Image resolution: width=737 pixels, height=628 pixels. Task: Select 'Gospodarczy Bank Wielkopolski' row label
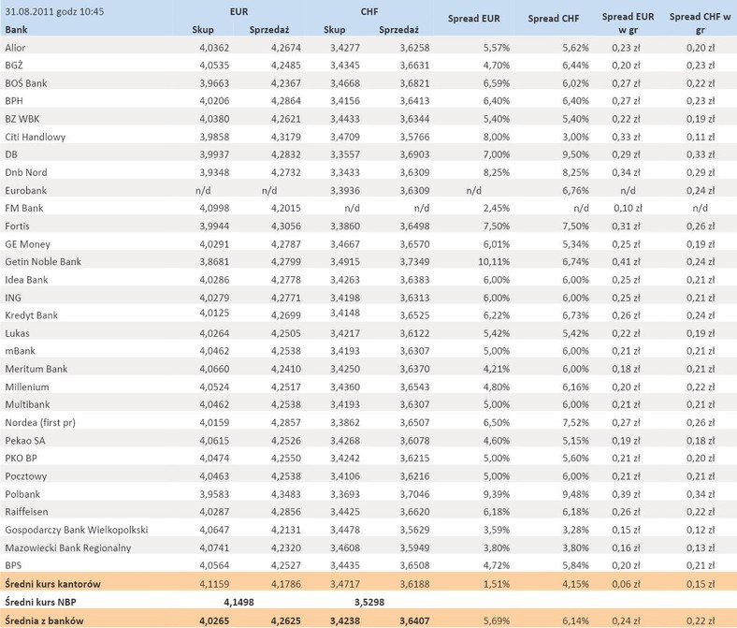[77, 530]
